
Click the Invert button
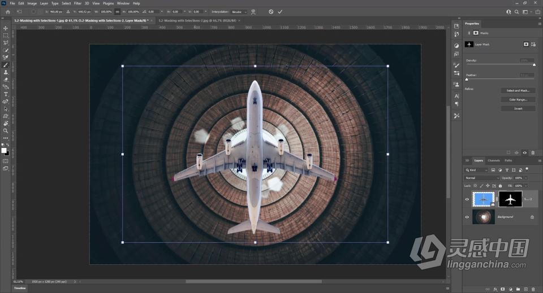(x=518, y=108)
